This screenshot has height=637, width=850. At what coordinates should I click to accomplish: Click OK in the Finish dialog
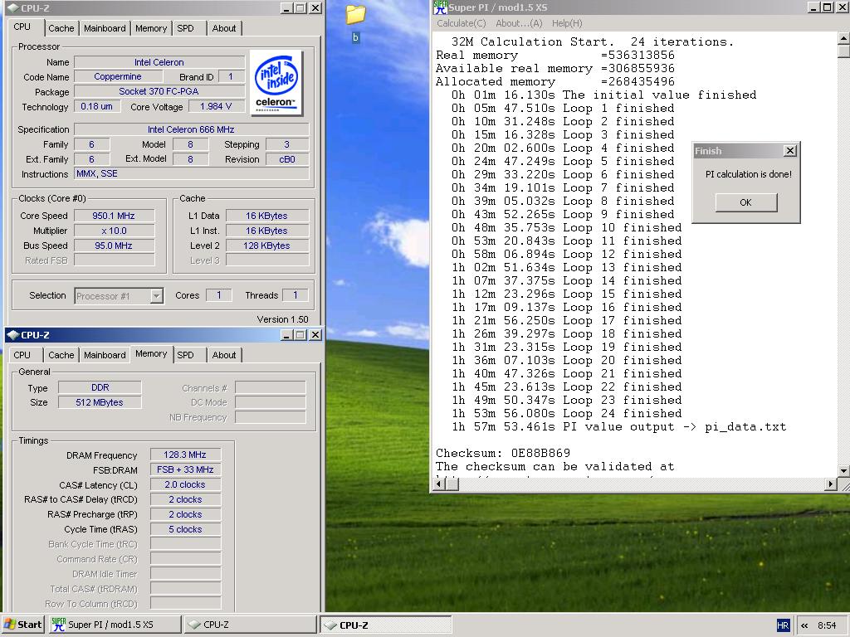[746, 202]
